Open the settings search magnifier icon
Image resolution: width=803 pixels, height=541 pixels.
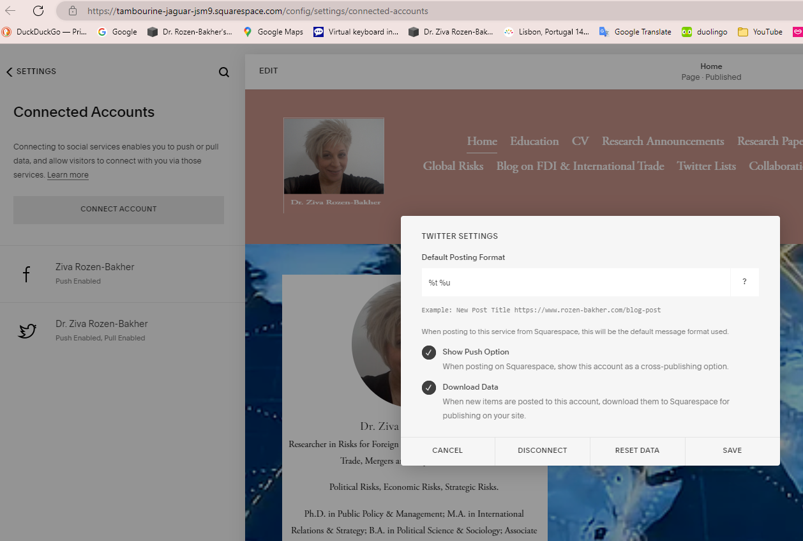224,72
